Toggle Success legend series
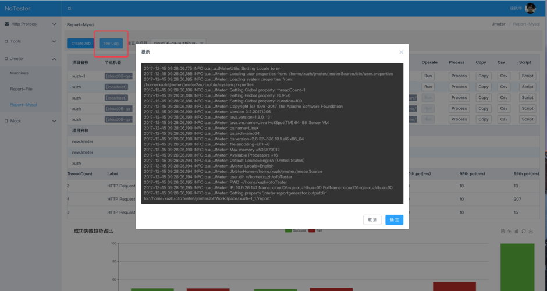 tap(296, 230)
